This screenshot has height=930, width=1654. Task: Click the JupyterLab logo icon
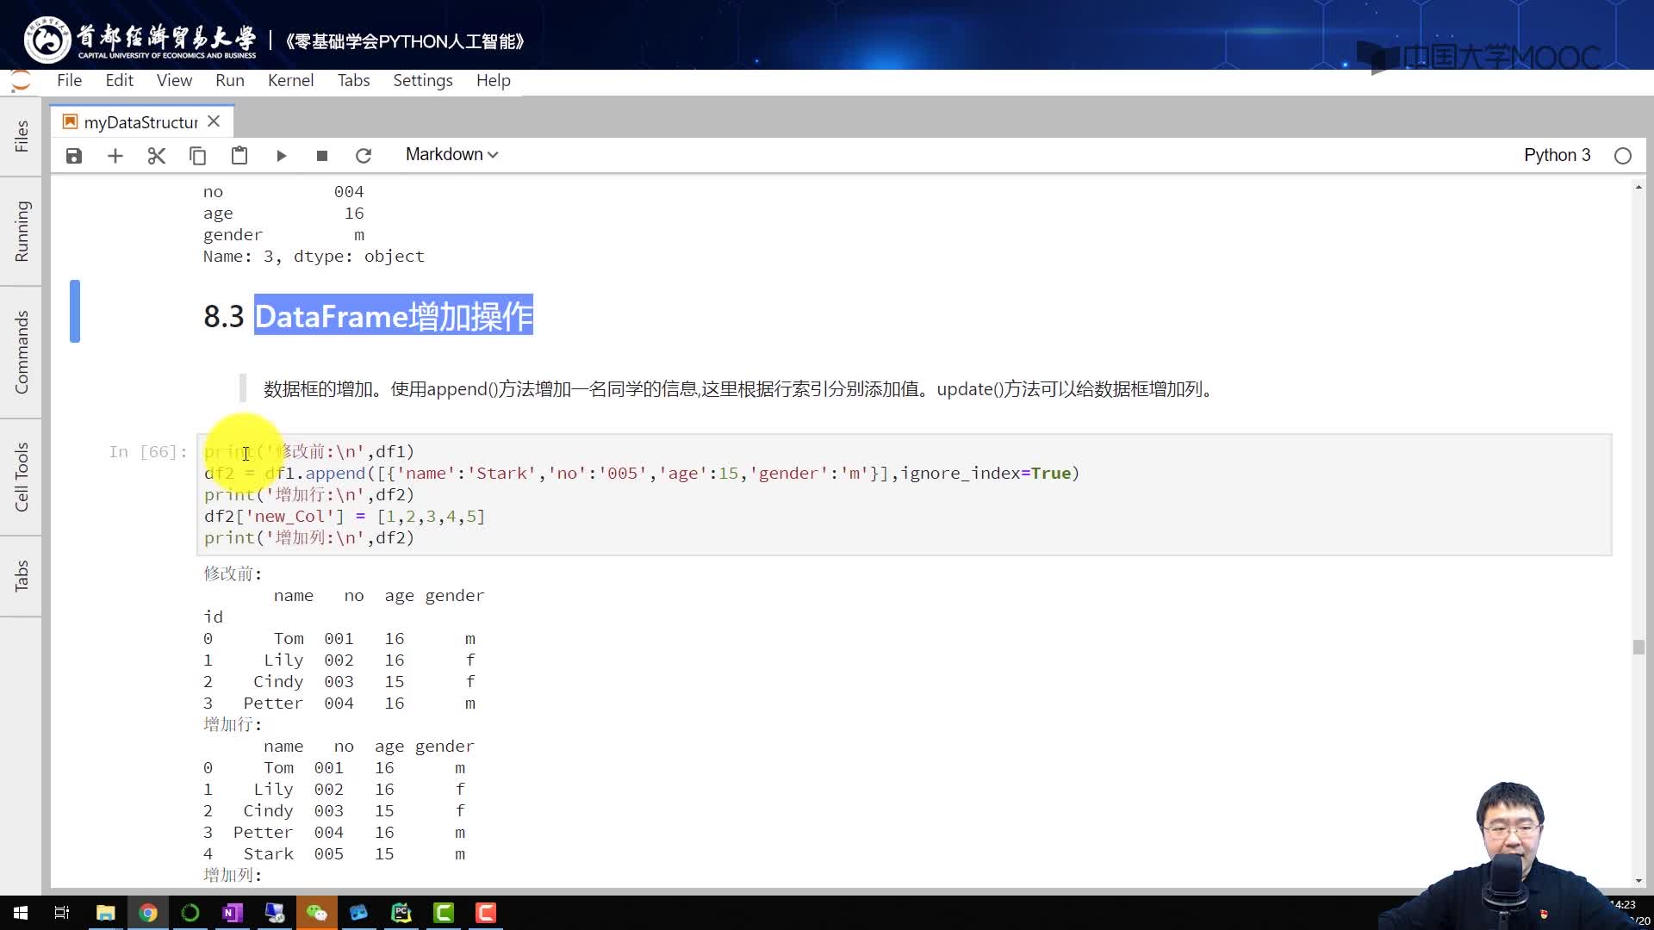(21, 81)
